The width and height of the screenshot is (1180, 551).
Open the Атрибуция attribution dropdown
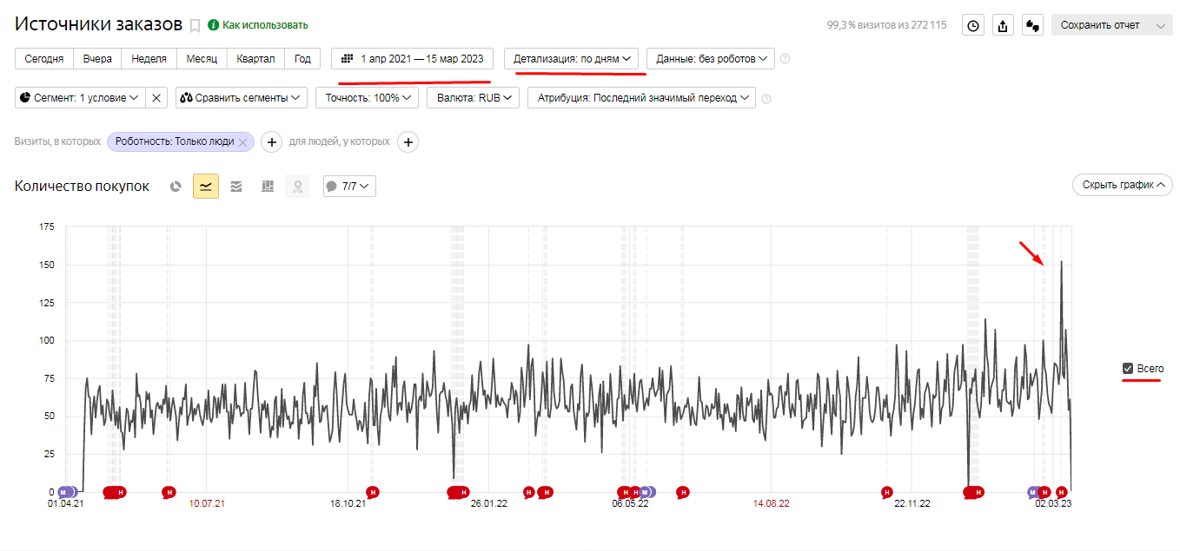point(641,98)
